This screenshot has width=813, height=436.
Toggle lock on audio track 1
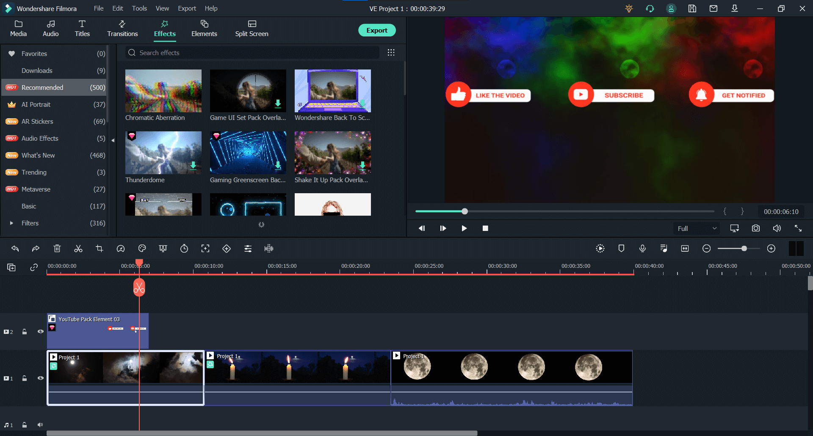point(25,425)
